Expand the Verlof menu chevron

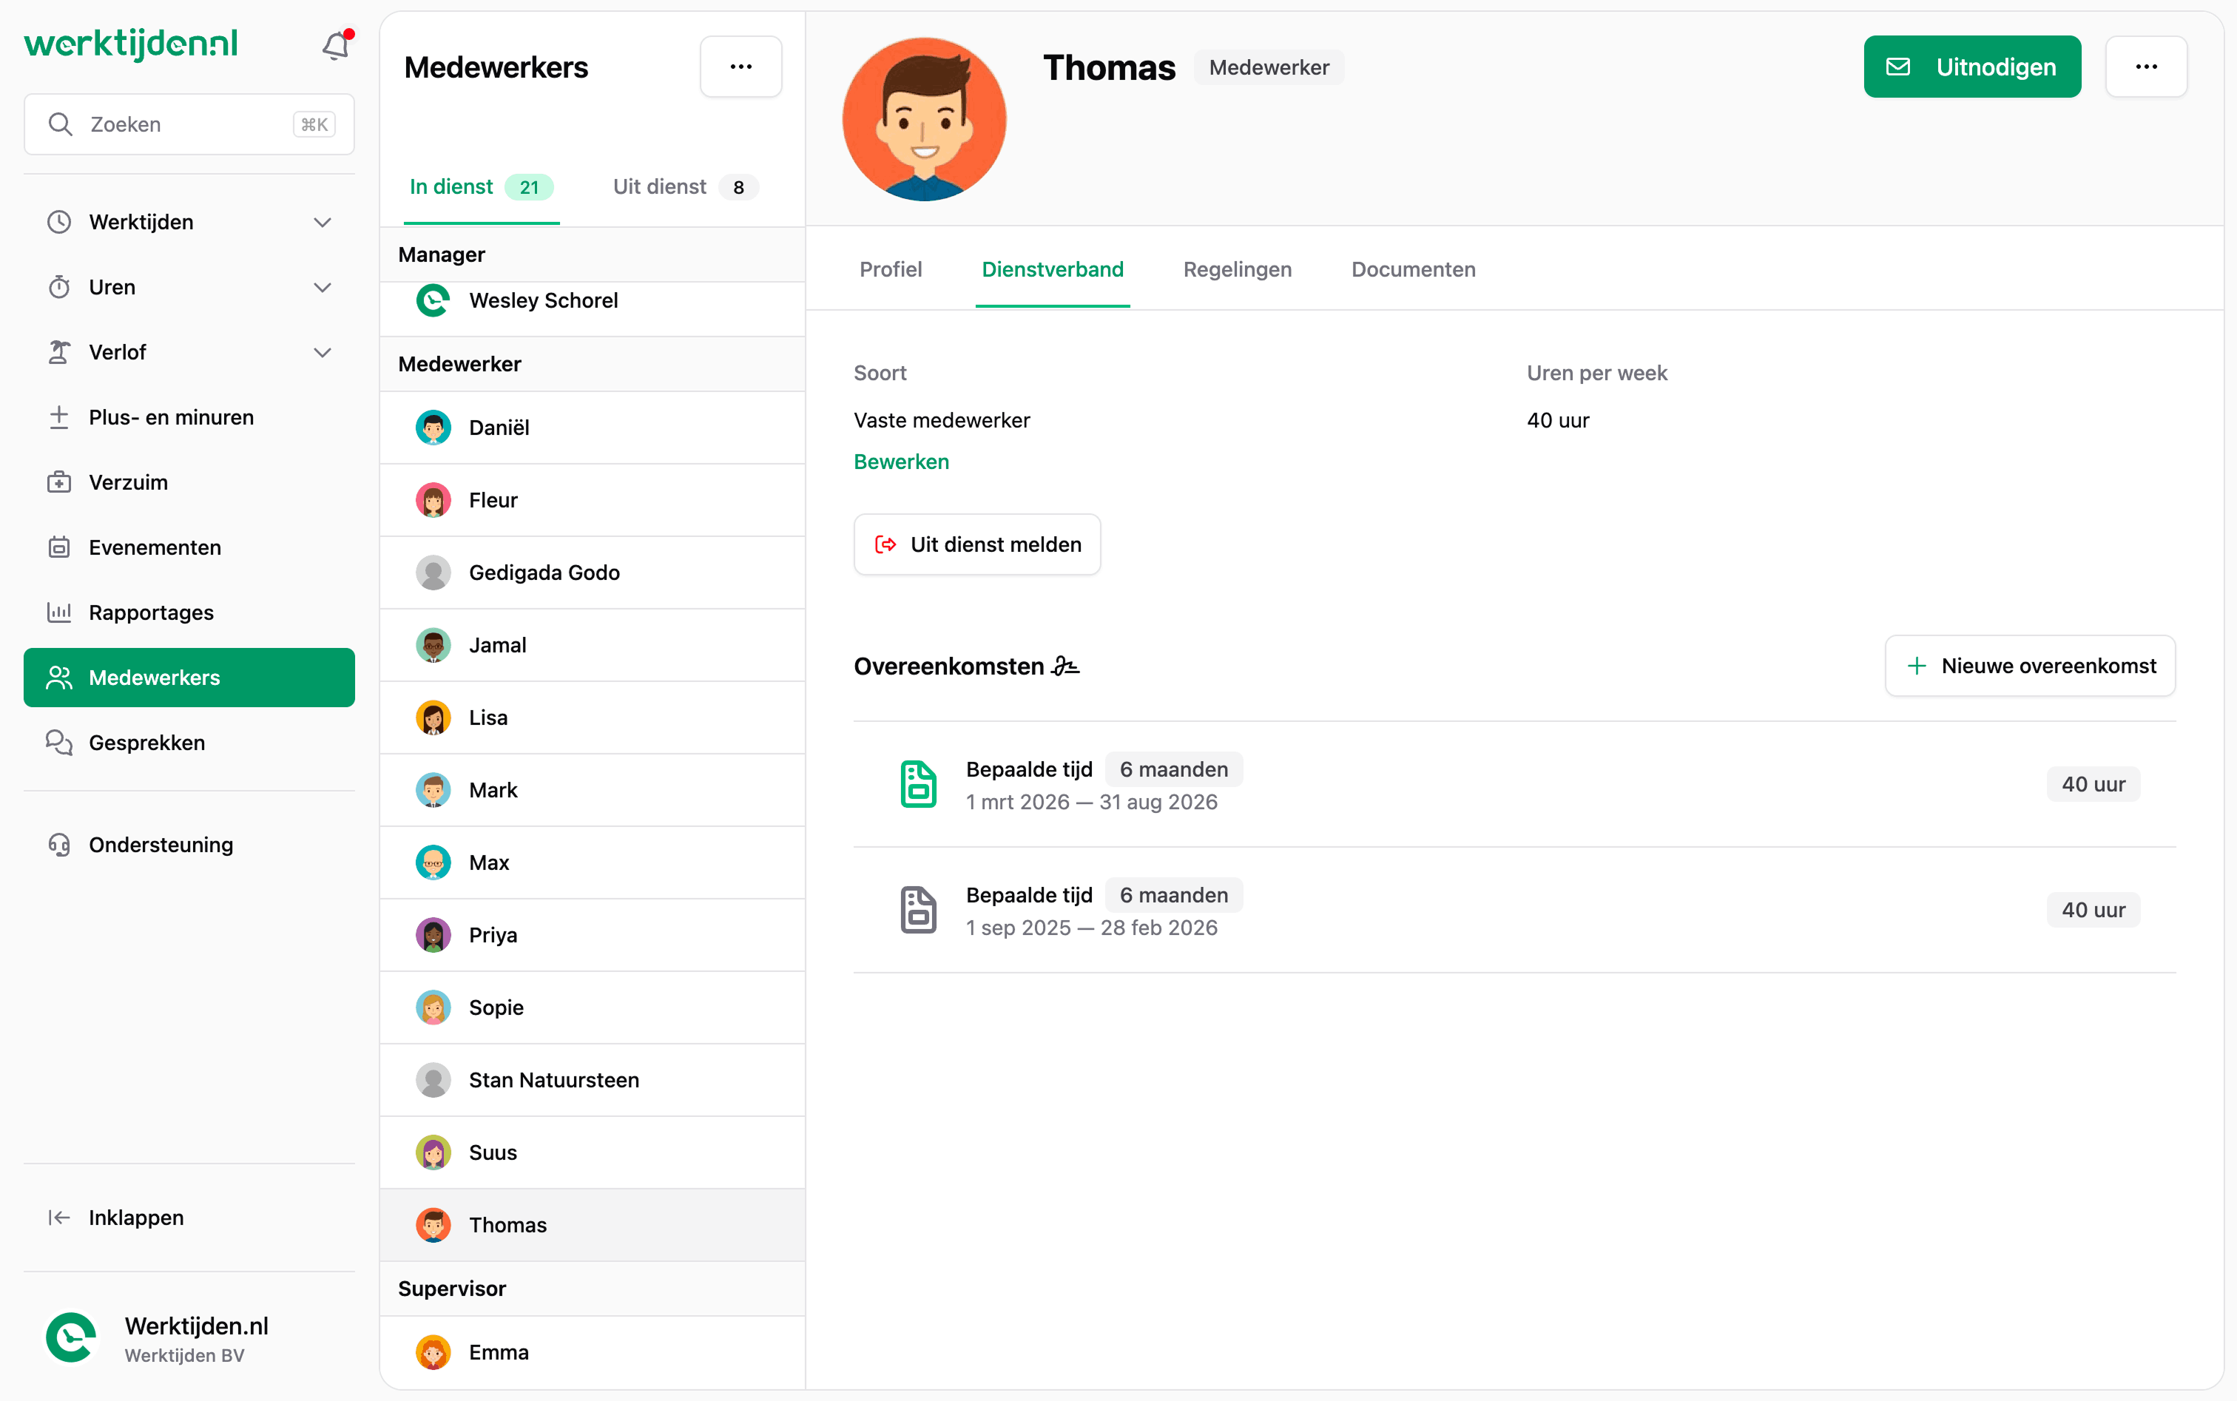click(x=323, y=352)
